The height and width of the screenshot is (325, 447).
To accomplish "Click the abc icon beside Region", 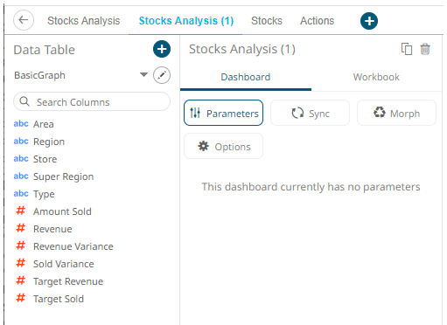I will pos(21,141).
